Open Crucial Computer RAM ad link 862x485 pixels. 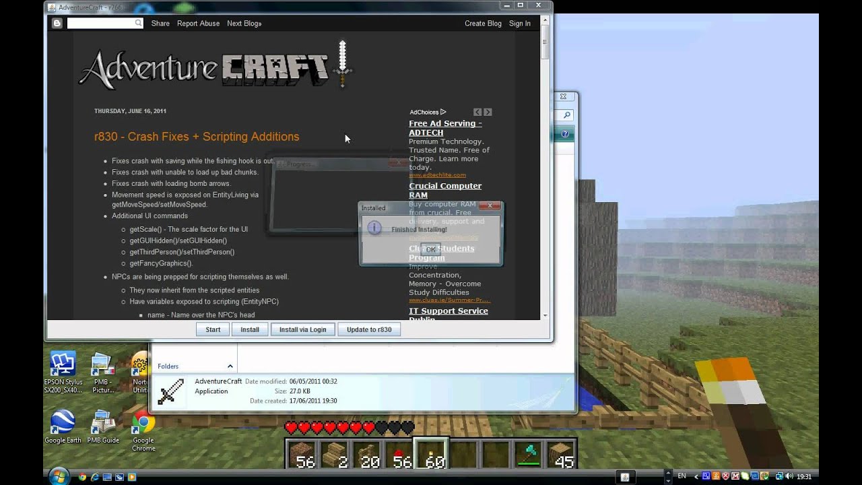coord(445,191)
